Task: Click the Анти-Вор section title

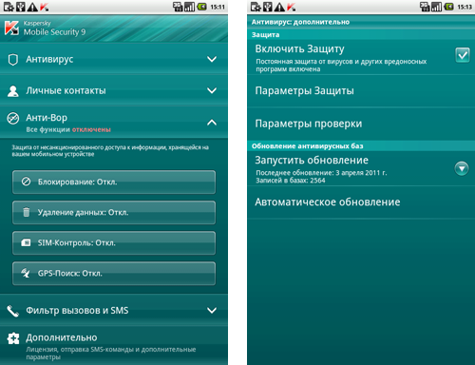Action: coord(47,118)
